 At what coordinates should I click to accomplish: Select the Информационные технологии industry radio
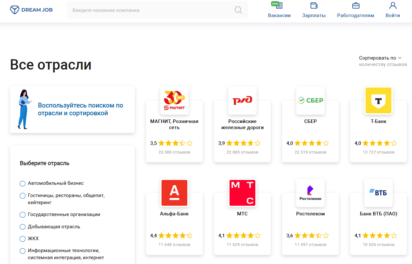(x=23, y=251)
